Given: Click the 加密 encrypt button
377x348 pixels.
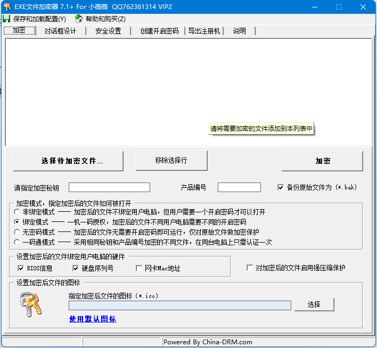Looking at the screenshot, I should [x=322, y=161].
